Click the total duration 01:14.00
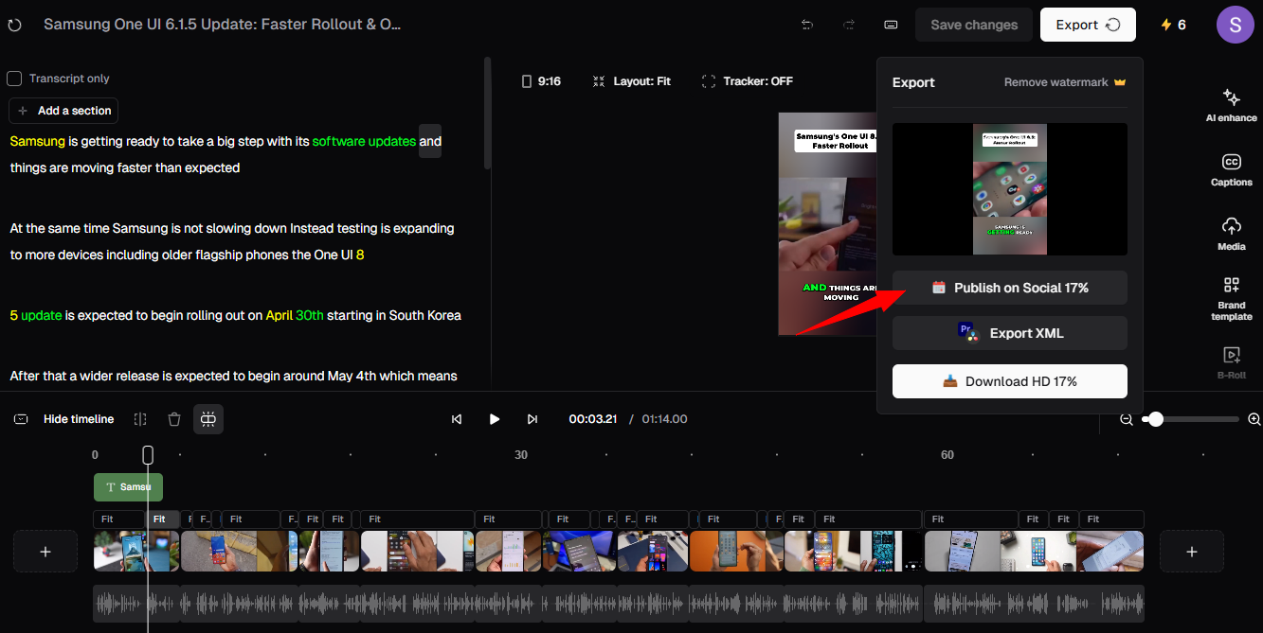 pos(664,419)
